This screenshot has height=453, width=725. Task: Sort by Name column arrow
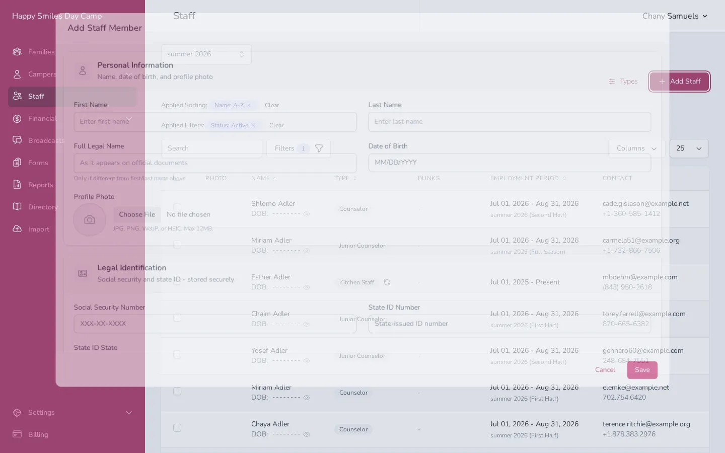point(275,178)
